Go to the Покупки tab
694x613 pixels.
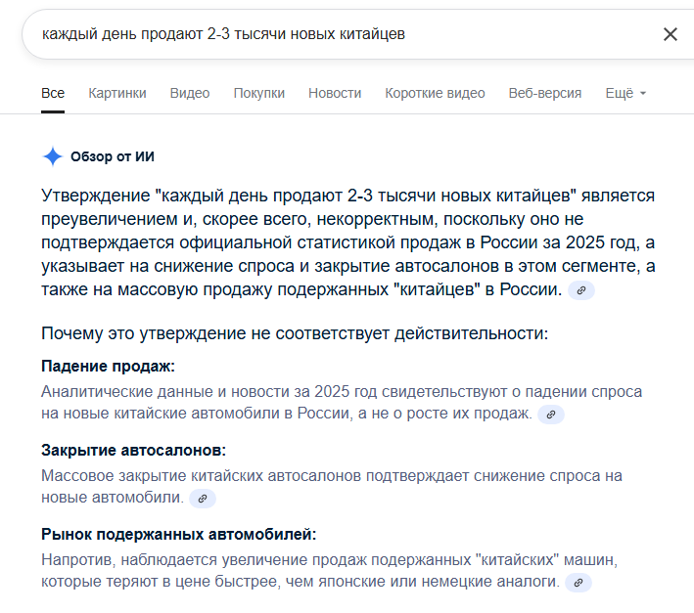point(259,93)
